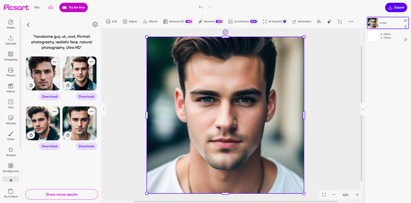Screen dimensions: 411x203
Task: Toggle lock on the background layer
Action: (406, 39)
